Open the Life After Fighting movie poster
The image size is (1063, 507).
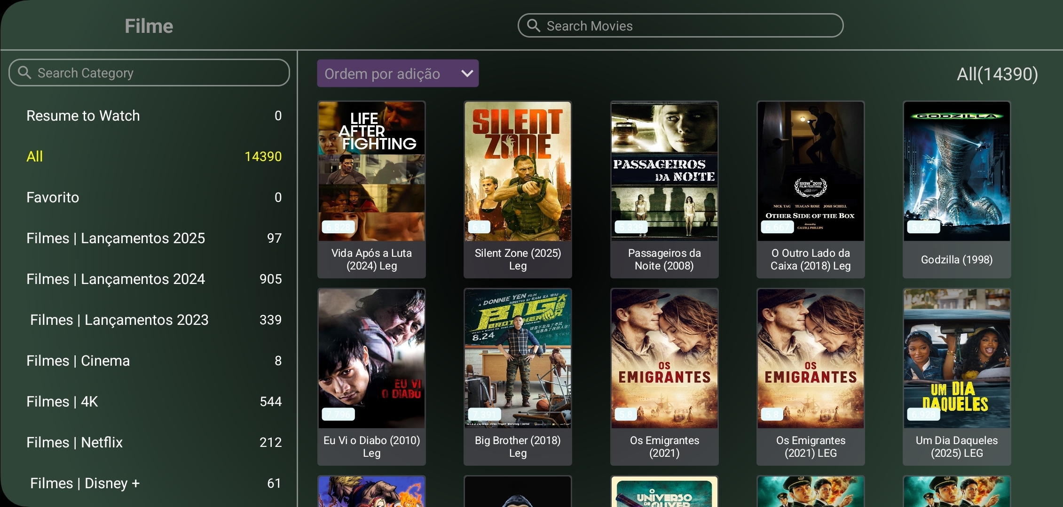371,171
